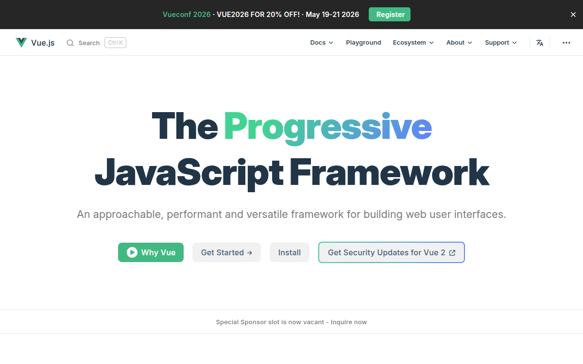Click the Register button in banner

[390, 15]
